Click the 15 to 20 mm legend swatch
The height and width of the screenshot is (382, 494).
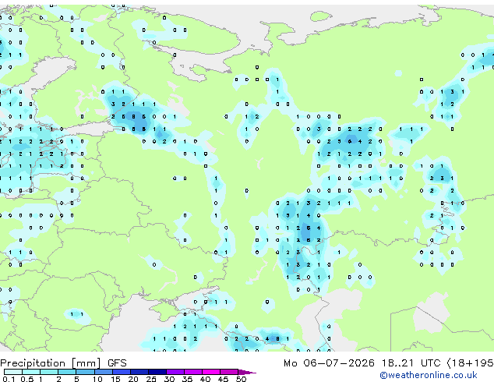pos(122,372)
